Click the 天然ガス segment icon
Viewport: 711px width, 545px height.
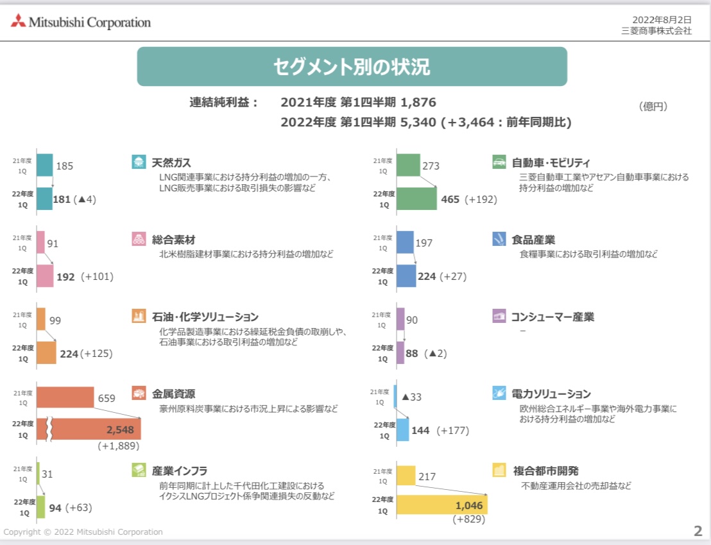click(x=139, y=162)
